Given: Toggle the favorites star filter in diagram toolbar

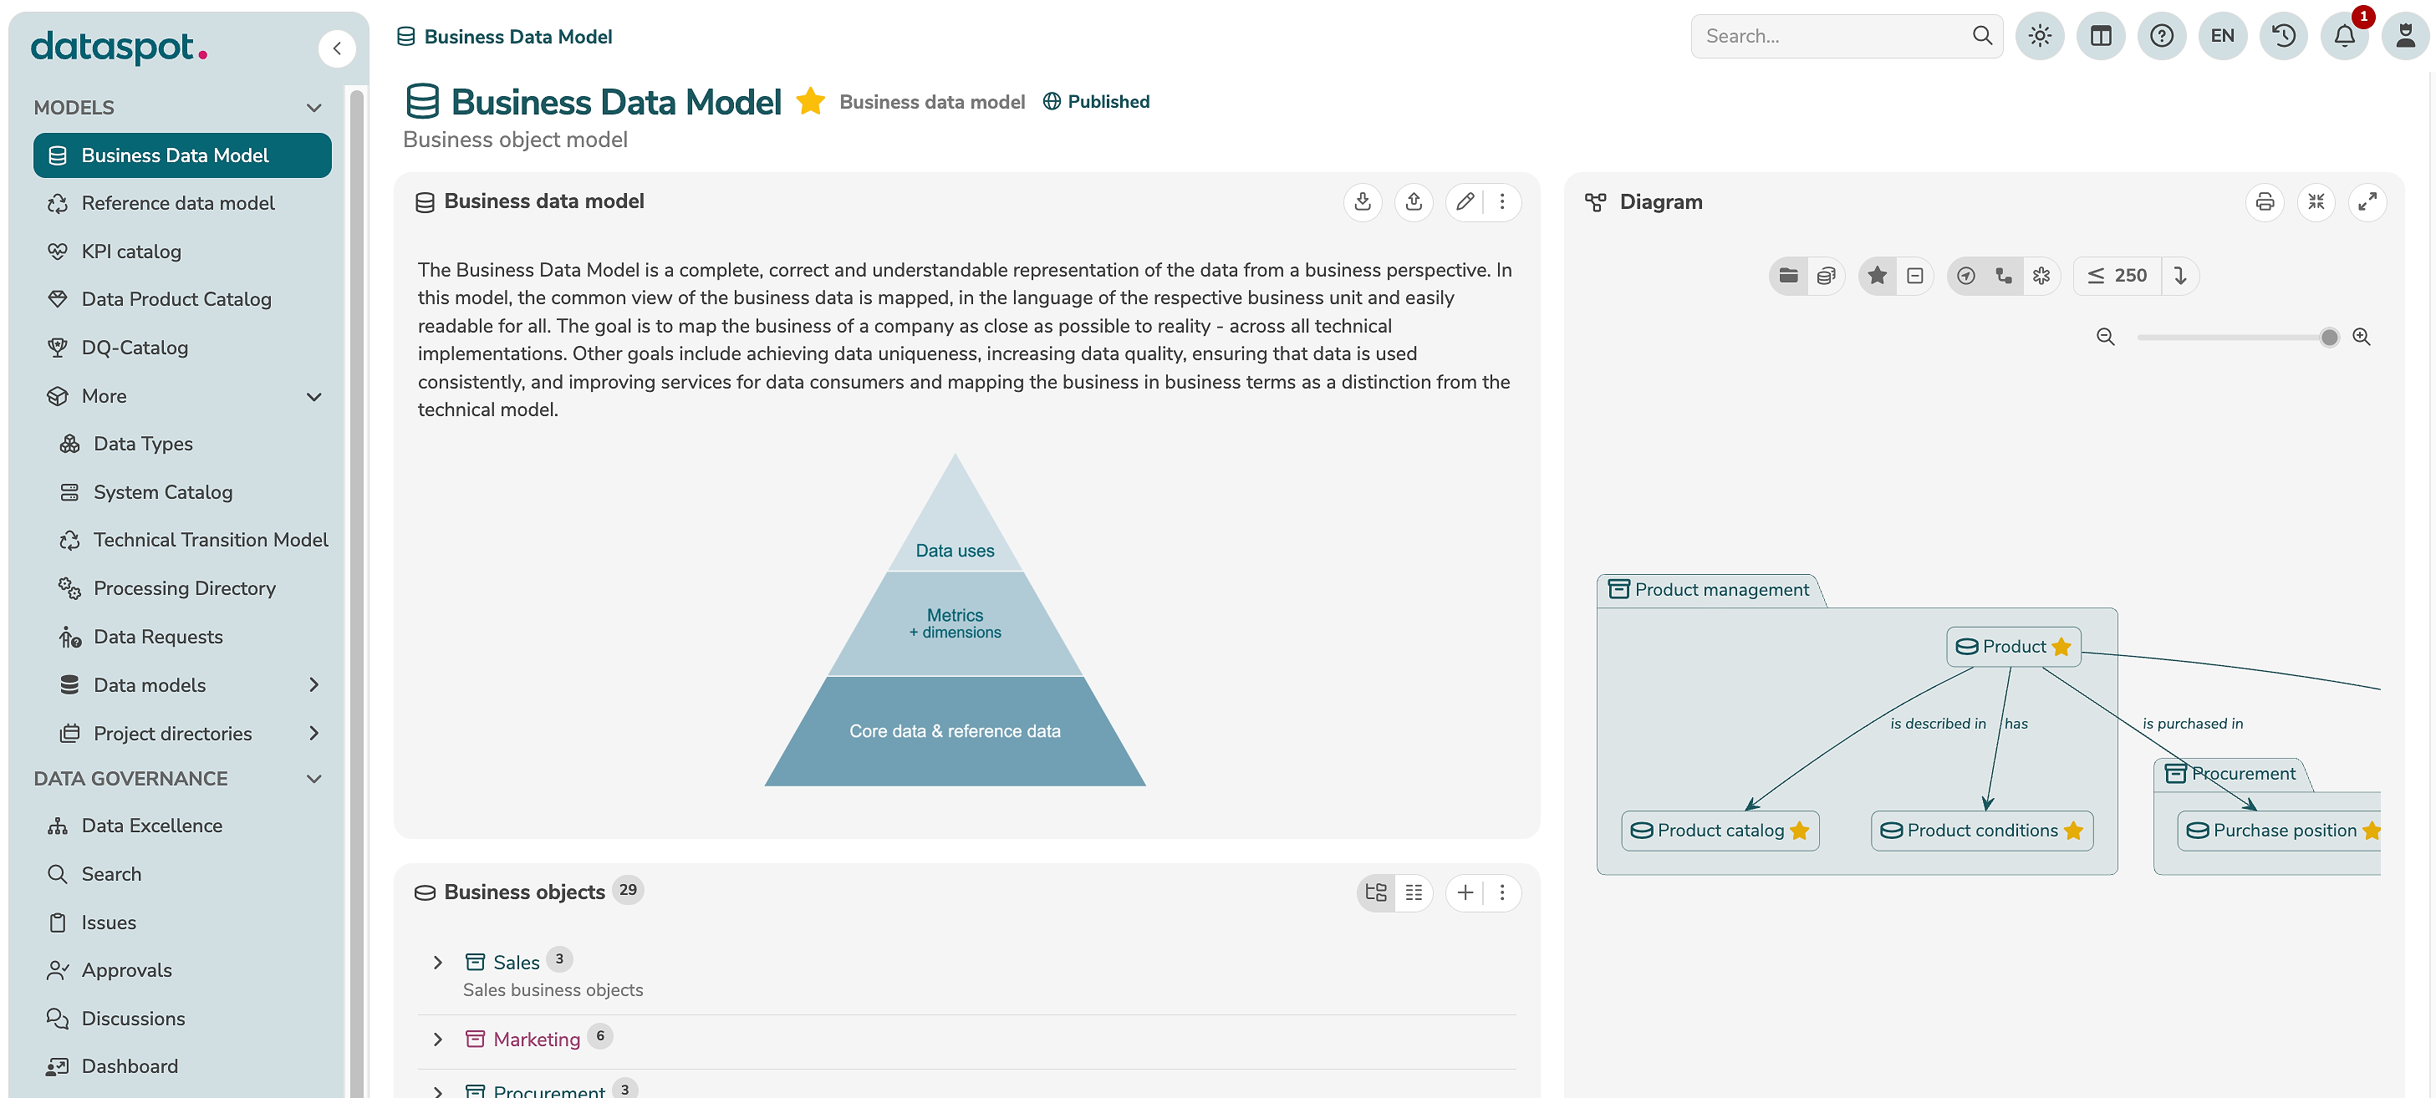Looking at the screenshot, I should pos(1877,276).
